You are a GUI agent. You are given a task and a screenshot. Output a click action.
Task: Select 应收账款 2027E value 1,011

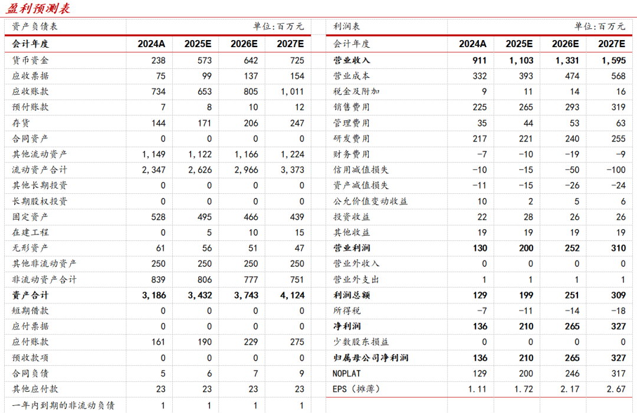(293, 91)
